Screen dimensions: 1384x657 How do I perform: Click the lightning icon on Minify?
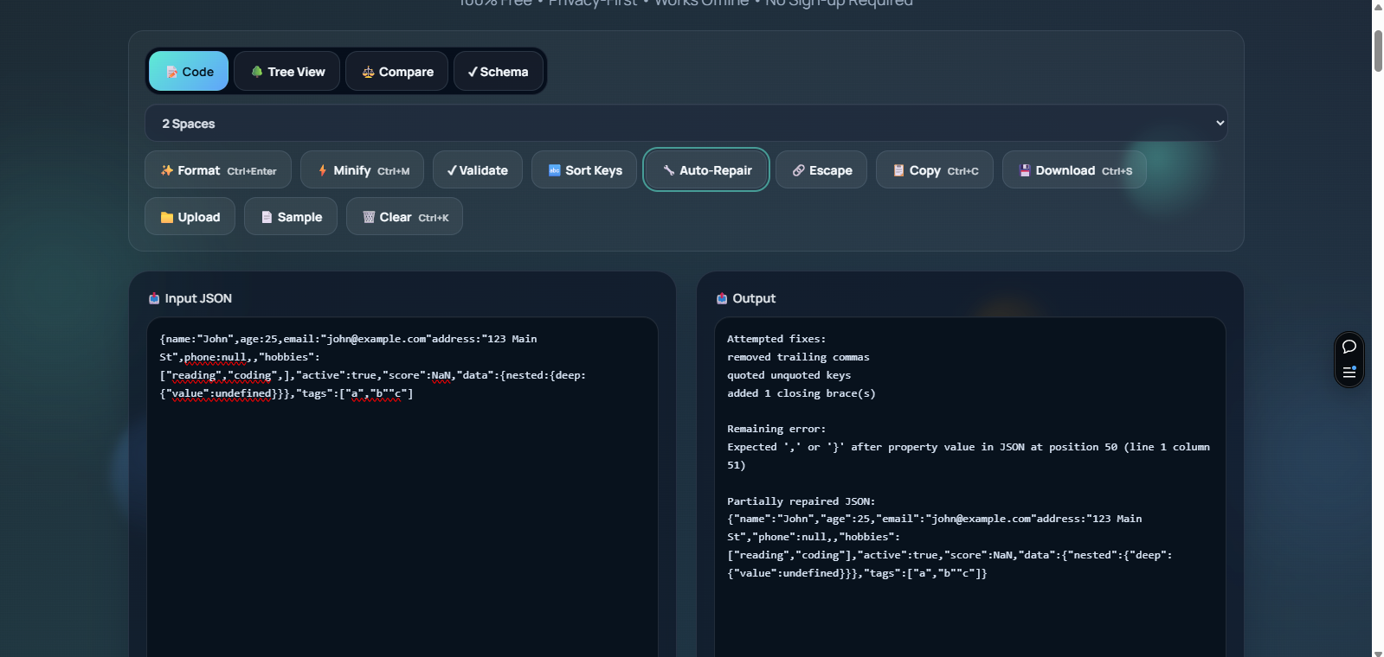[x=323, y=170]
